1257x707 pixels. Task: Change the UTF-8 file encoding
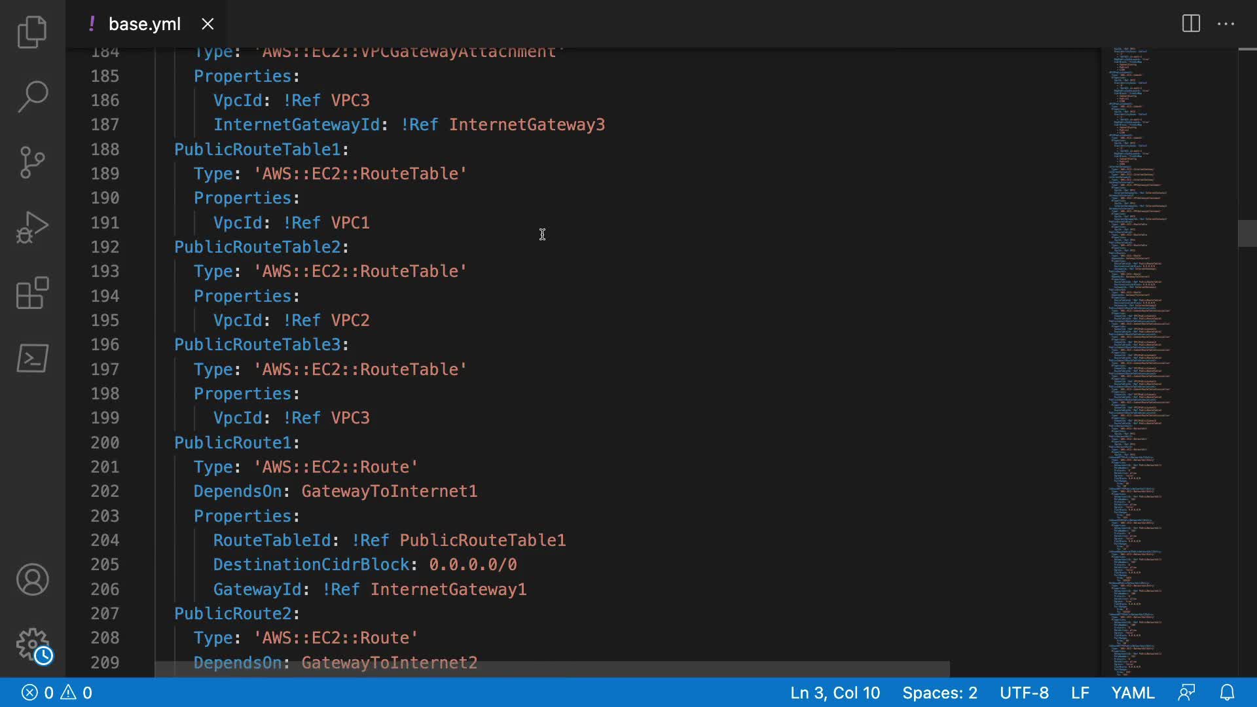pyautogui.click(x=1024, y=693)
